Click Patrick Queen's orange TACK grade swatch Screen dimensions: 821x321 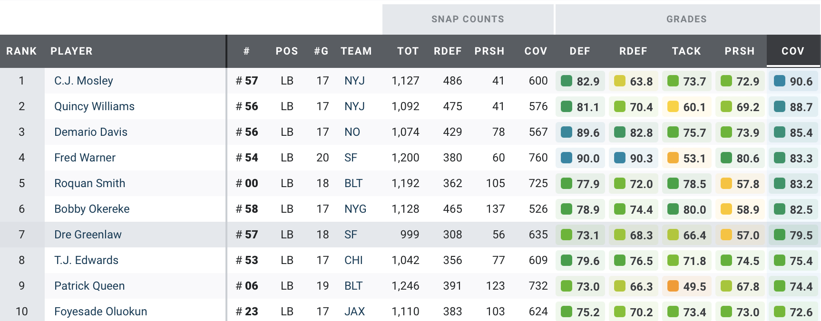click(673, 286)
